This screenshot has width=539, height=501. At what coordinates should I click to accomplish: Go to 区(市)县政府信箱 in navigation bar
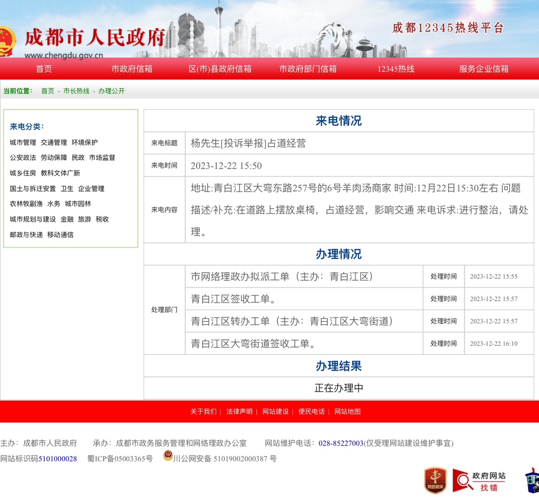click(220, 69)
